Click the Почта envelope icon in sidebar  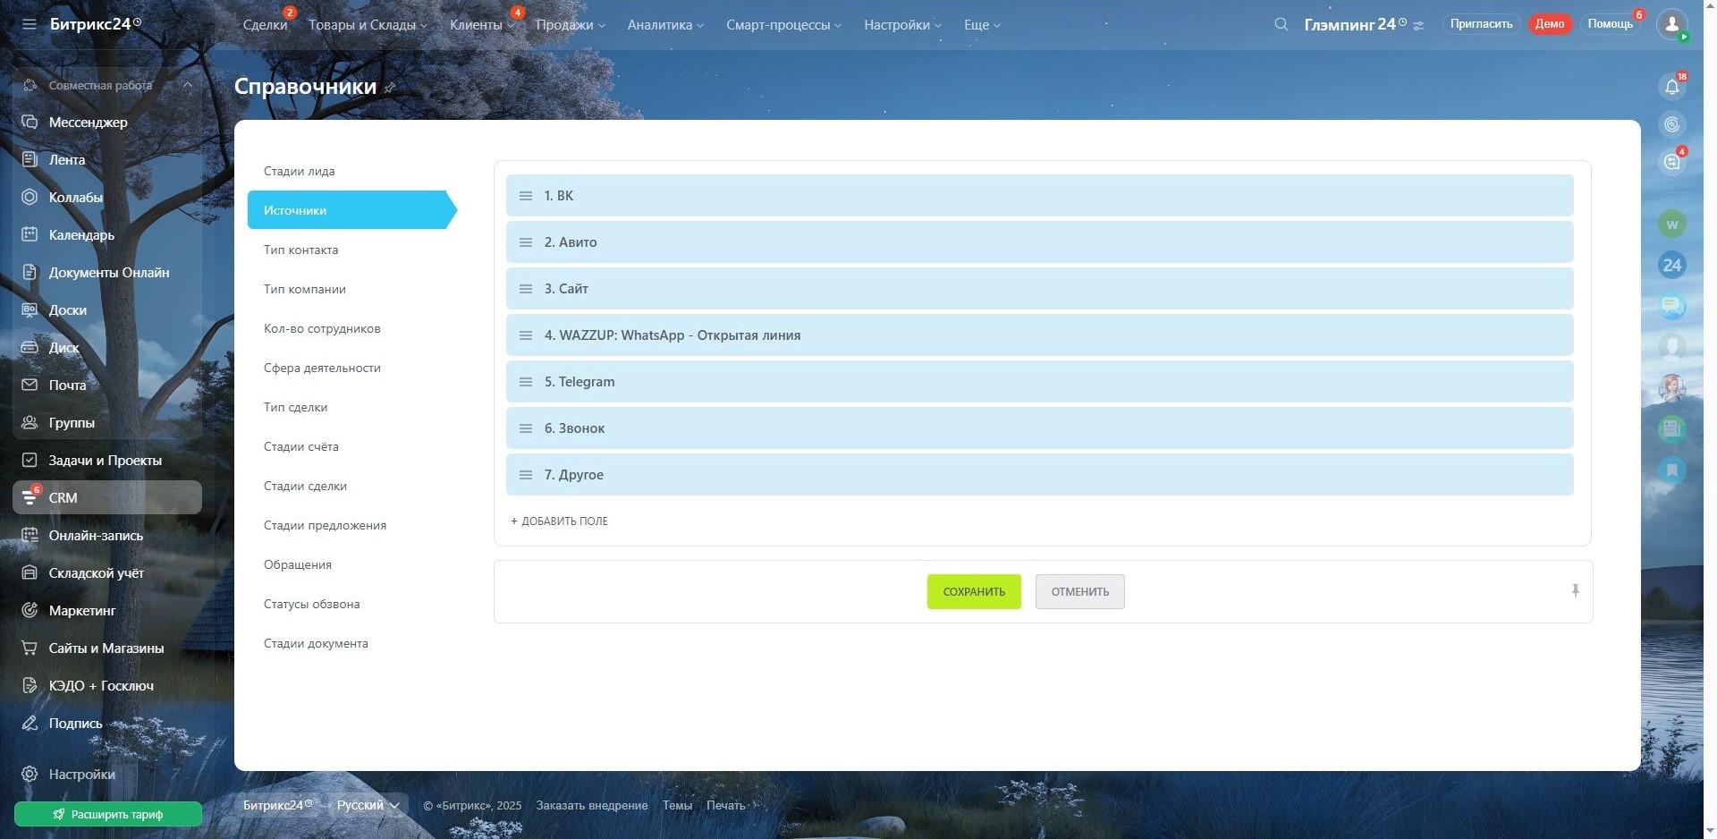tap(30, 385)
